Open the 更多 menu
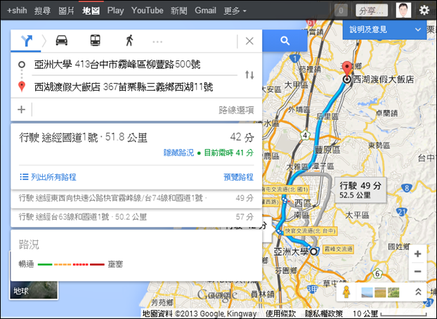The height and width of the screenshot is (319, 437). [x=235, y=11]
